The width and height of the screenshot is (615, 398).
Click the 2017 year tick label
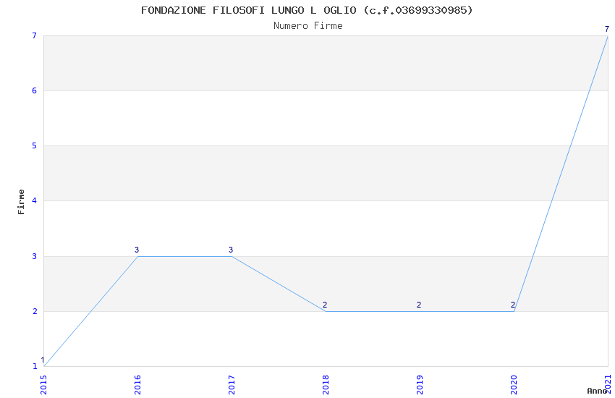click(232, 385)
